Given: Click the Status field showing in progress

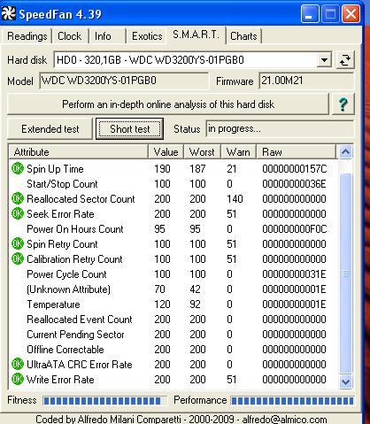Looking at the screenshot, I should click(280, 128).
